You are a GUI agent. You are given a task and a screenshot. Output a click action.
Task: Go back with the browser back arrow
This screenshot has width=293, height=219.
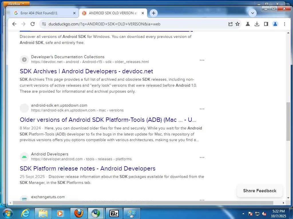[14, 24]
